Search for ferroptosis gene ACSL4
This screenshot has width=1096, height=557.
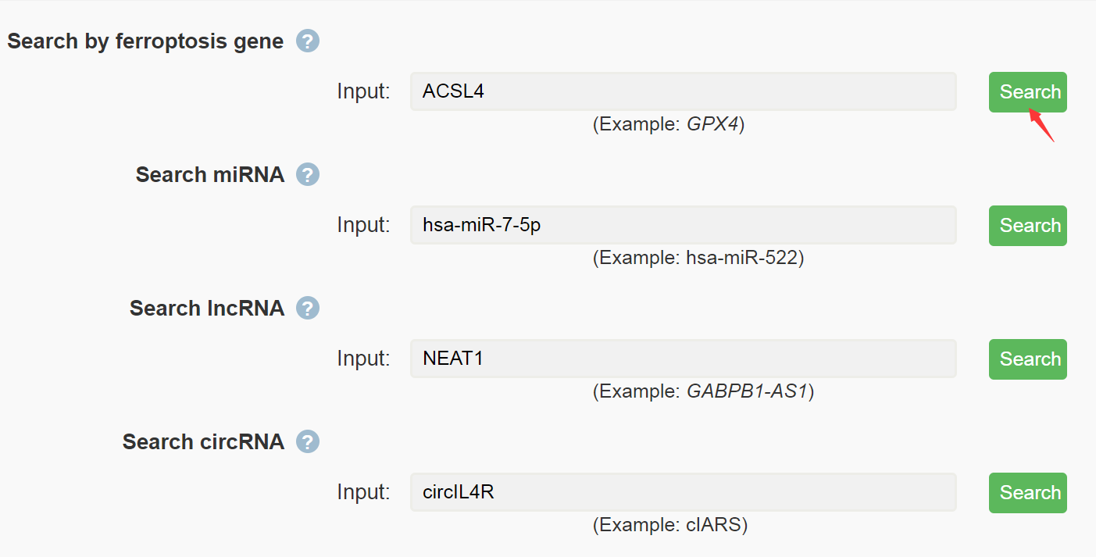coord(1027,92)
